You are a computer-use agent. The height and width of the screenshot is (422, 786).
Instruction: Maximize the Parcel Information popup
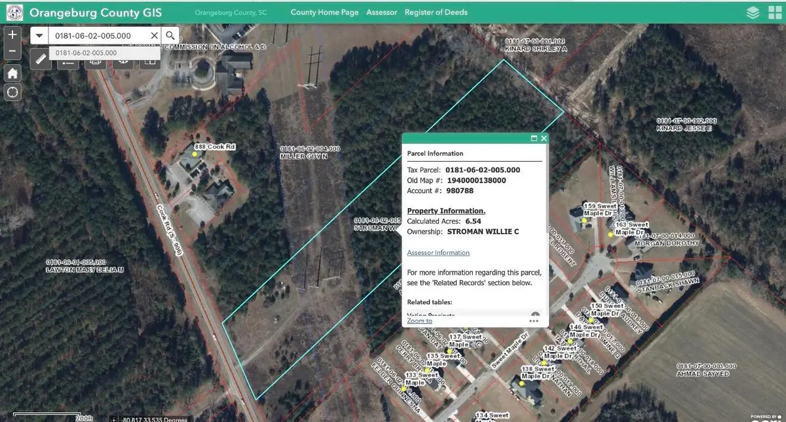pos(534,138)
